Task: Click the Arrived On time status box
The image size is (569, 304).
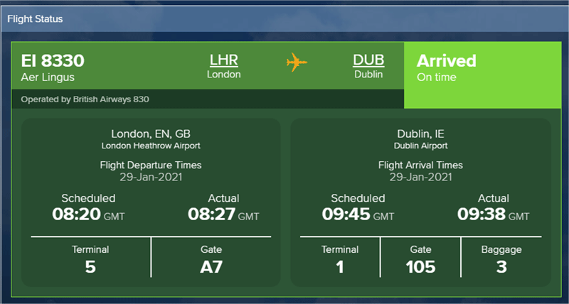Action: (x=483, y=75)
